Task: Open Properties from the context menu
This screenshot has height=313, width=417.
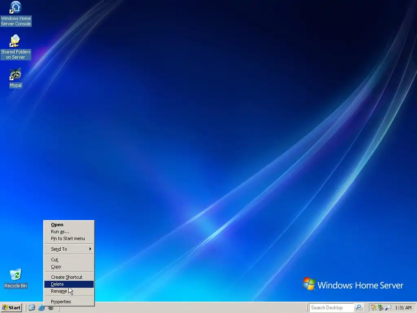Action: click(x=69, y=302)
